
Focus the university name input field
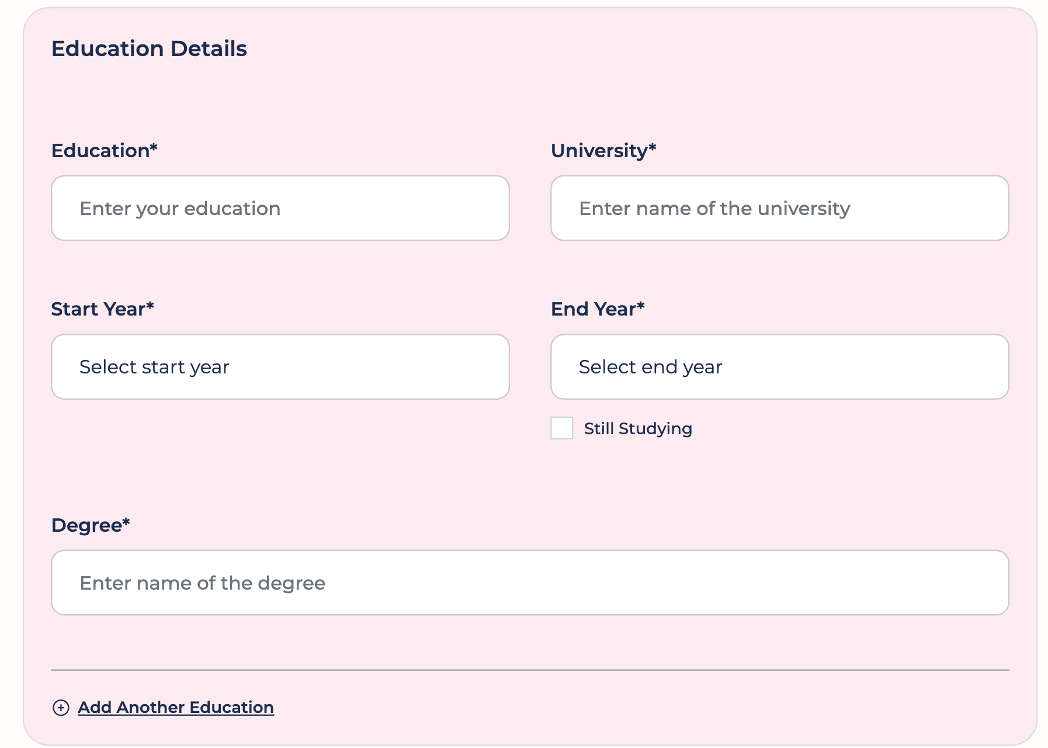[x=780, y=209]
